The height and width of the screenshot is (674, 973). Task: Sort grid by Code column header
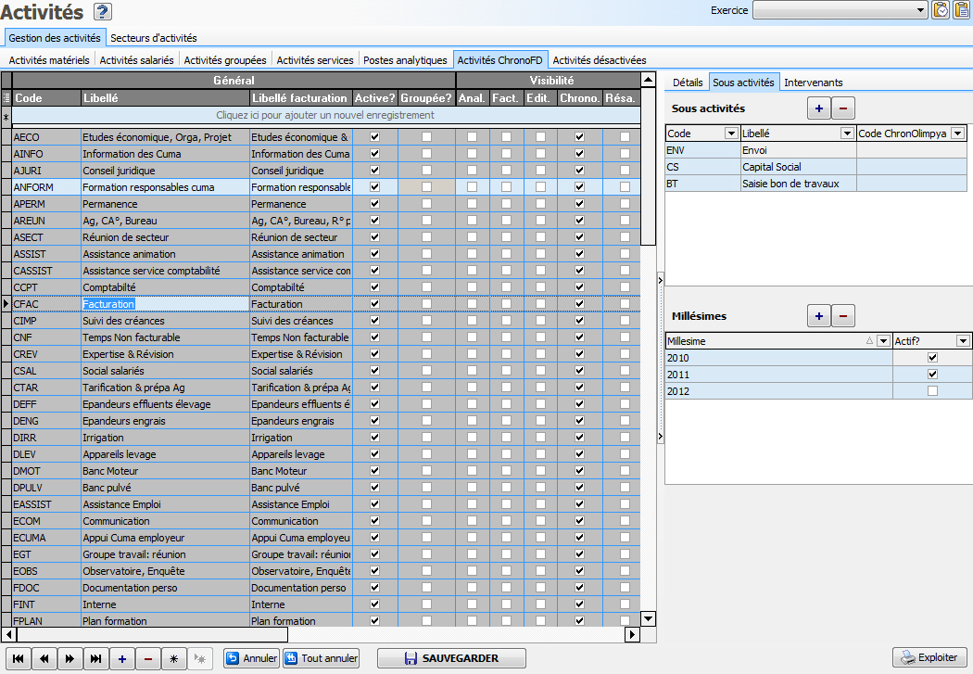(x=46, y=98)
